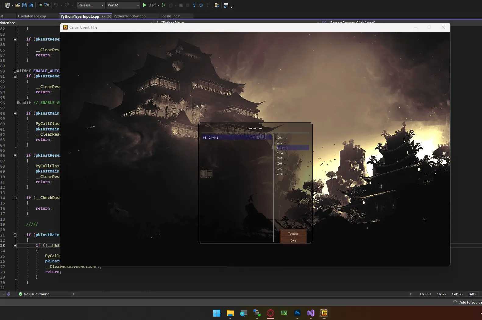Select the 01. Calvin2 server entry
Screen dimensions: 482x320
(236, 137)
